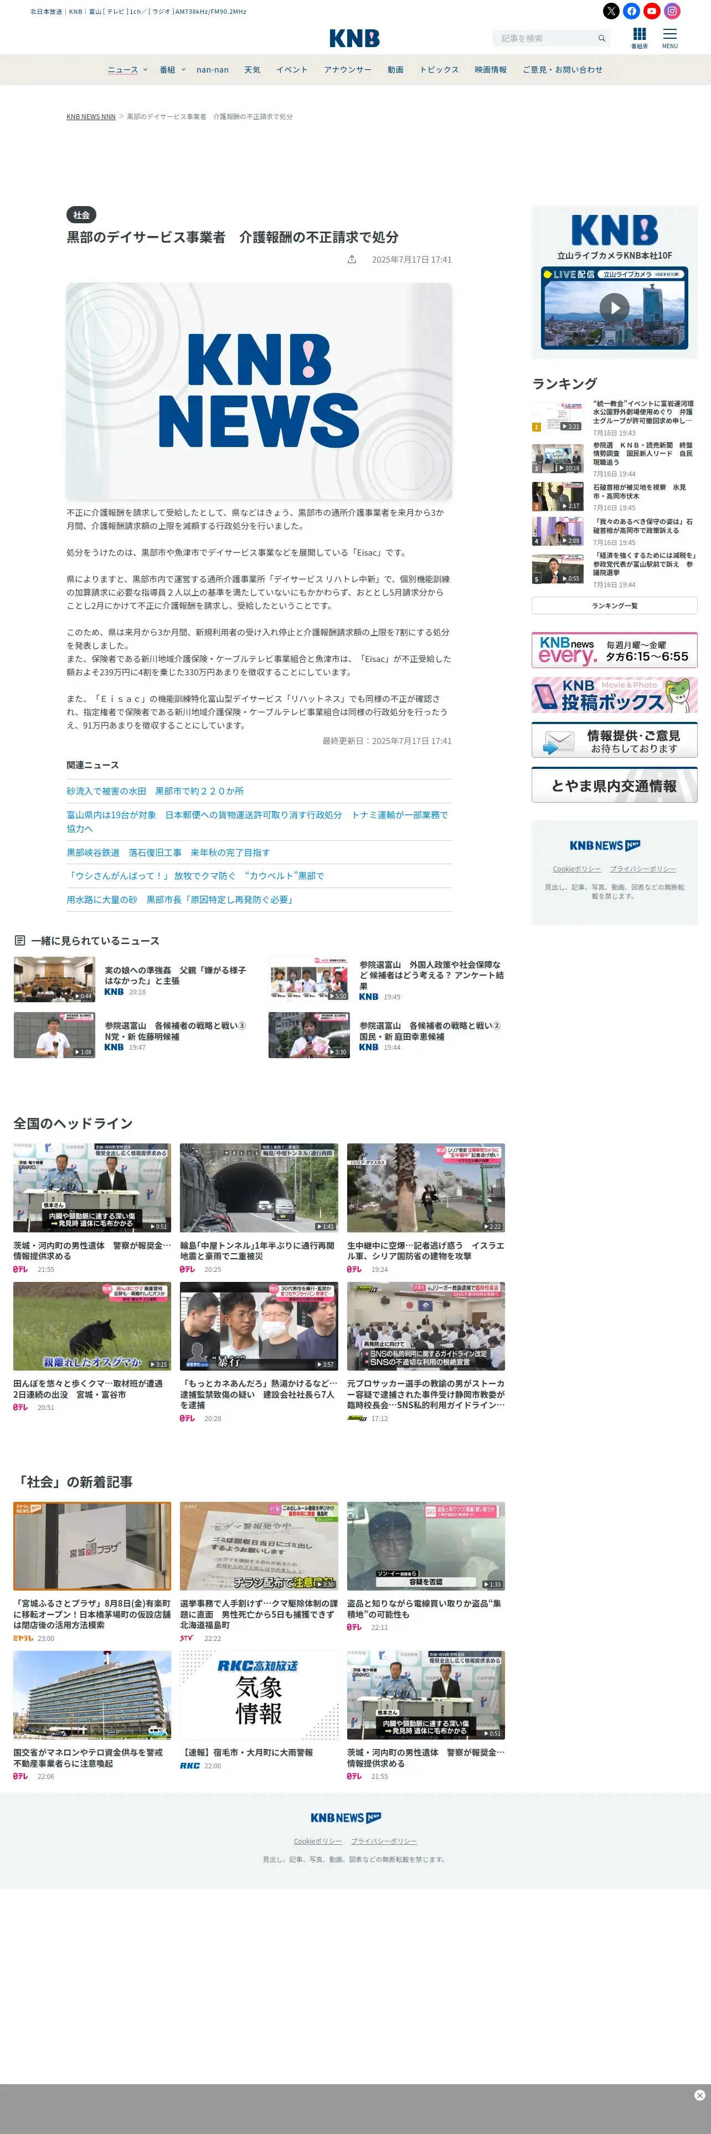The width and height of the screenshot is (711, 2134).
Task: Open the MENU hamburger icon
Action: [x=669, y=37]
